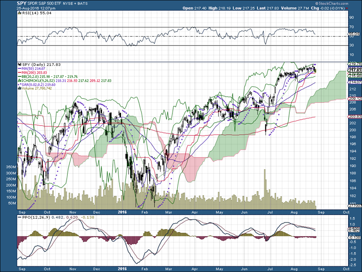Click the RSI indicator icon beside RSI(14)

click(20, 13)
